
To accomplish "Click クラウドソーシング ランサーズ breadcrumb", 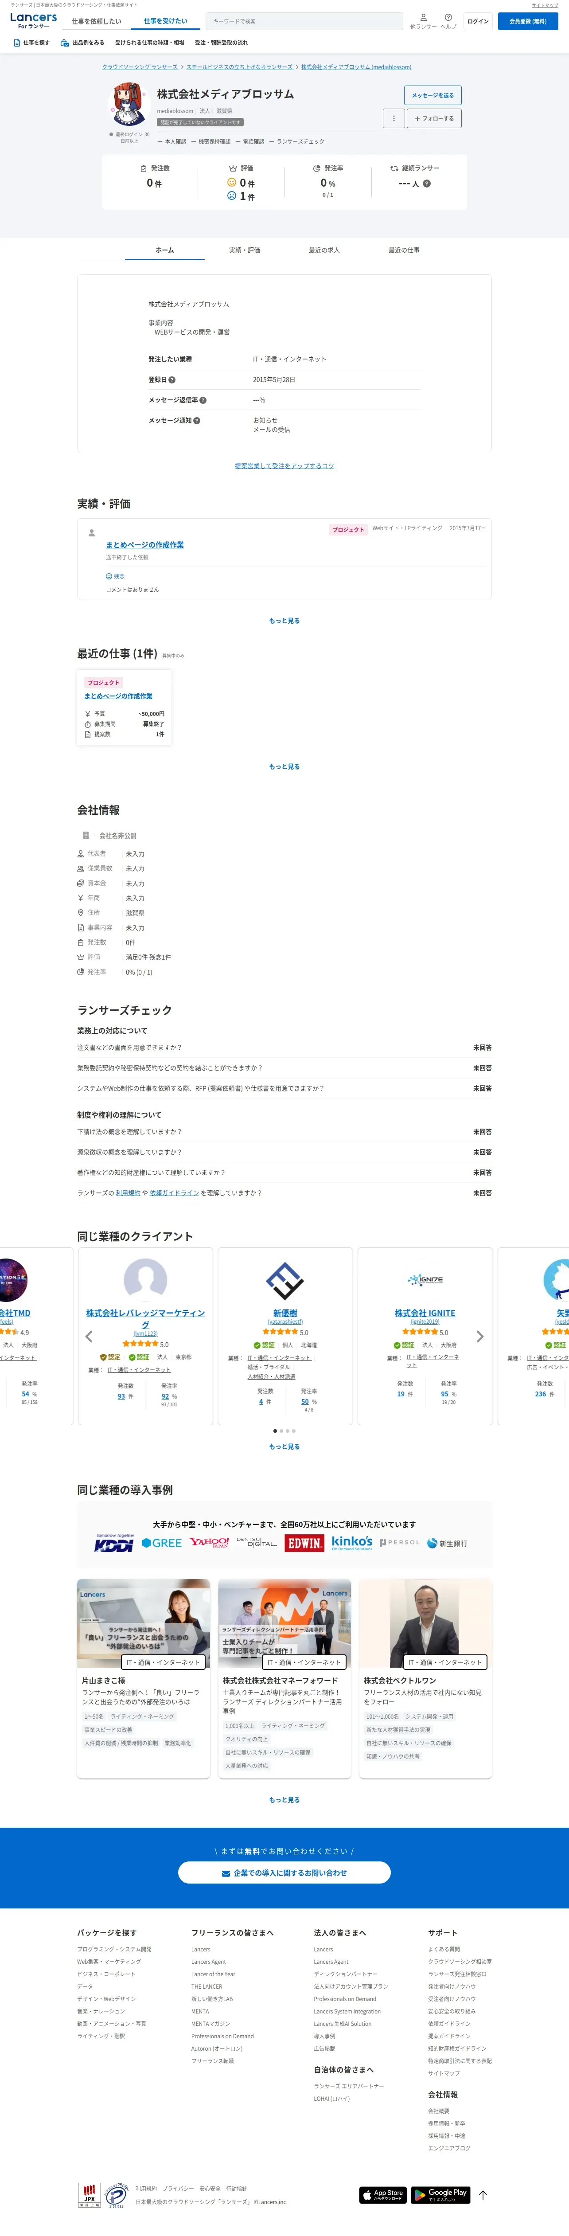I will 140,67.
